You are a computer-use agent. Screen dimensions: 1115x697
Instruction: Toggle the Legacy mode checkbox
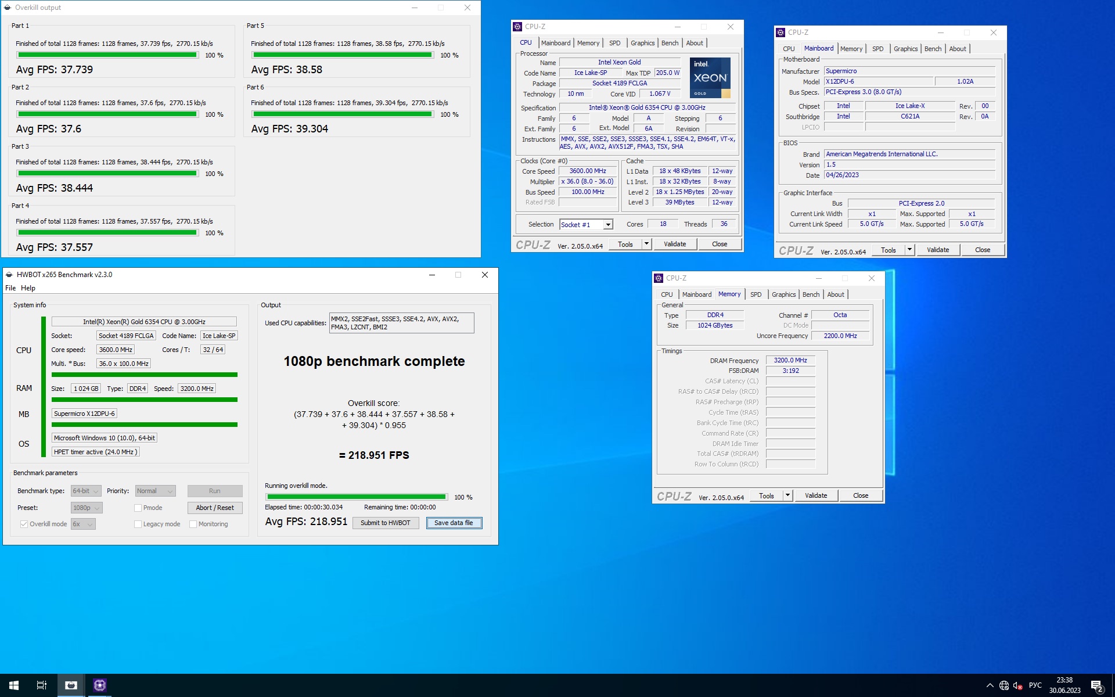click(138, 524)
